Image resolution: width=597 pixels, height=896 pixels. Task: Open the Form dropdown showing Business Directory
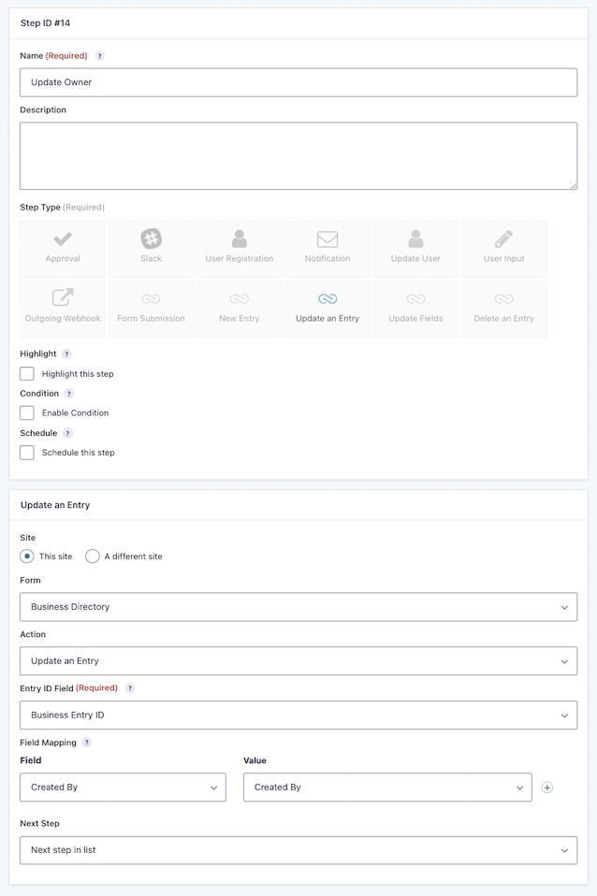[x=298, y=607]
